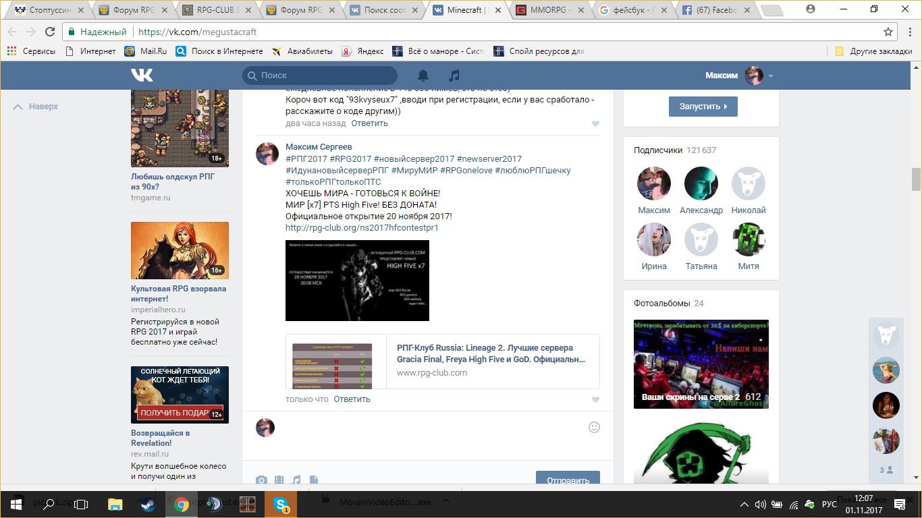Open subscriber Ирина avatar
The width and height of the screenshot is (922, 518).
[654, 239]
